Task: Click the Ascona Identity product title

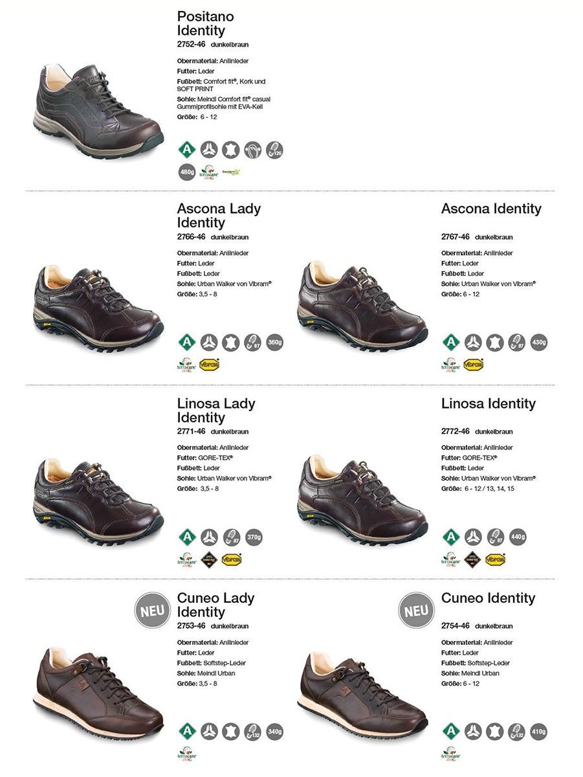Action: pos(491,208)
